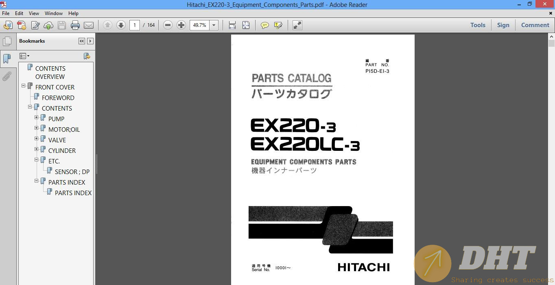Go to next page with down arrow
The width and height of the screenshot is (555, 285).
pos(121,25)
